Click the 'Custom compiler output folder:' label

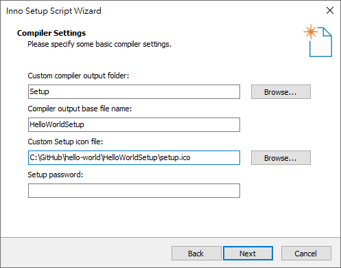click(x=78, y=76)
